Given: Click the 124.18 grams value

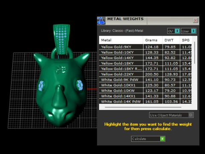Looking at the screenshot, I should click(x=152, y=47).
